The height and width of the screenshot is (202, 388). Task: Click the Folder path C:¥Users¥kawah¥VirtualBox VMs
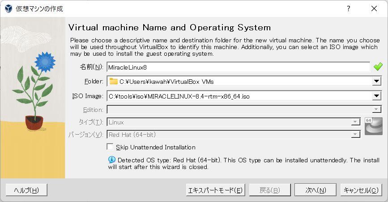coord(166,82)
